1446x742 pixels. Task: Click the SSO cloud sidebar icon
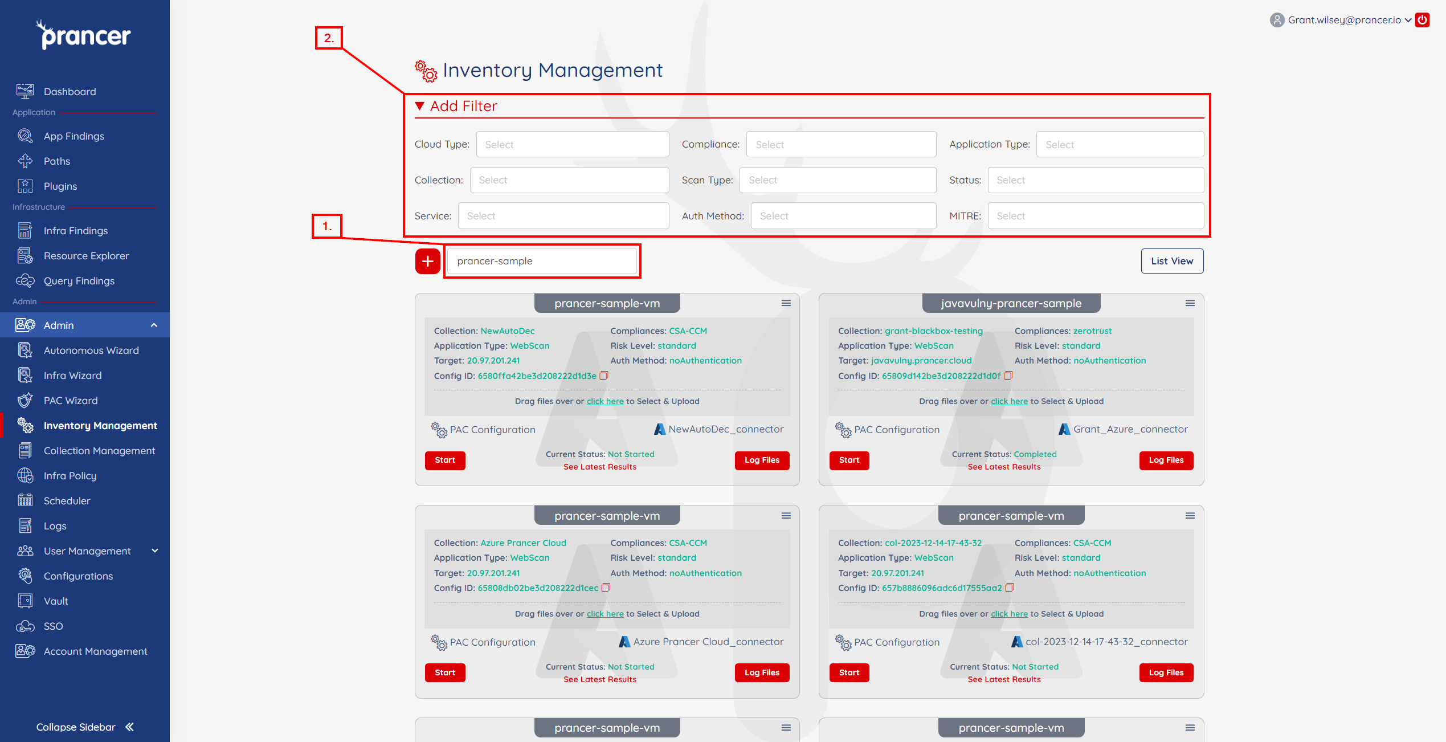[25, 626]
